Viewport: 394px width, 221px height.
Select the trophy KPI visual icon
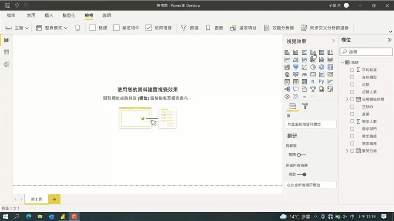pyautogui.click(x=313, y=89)
